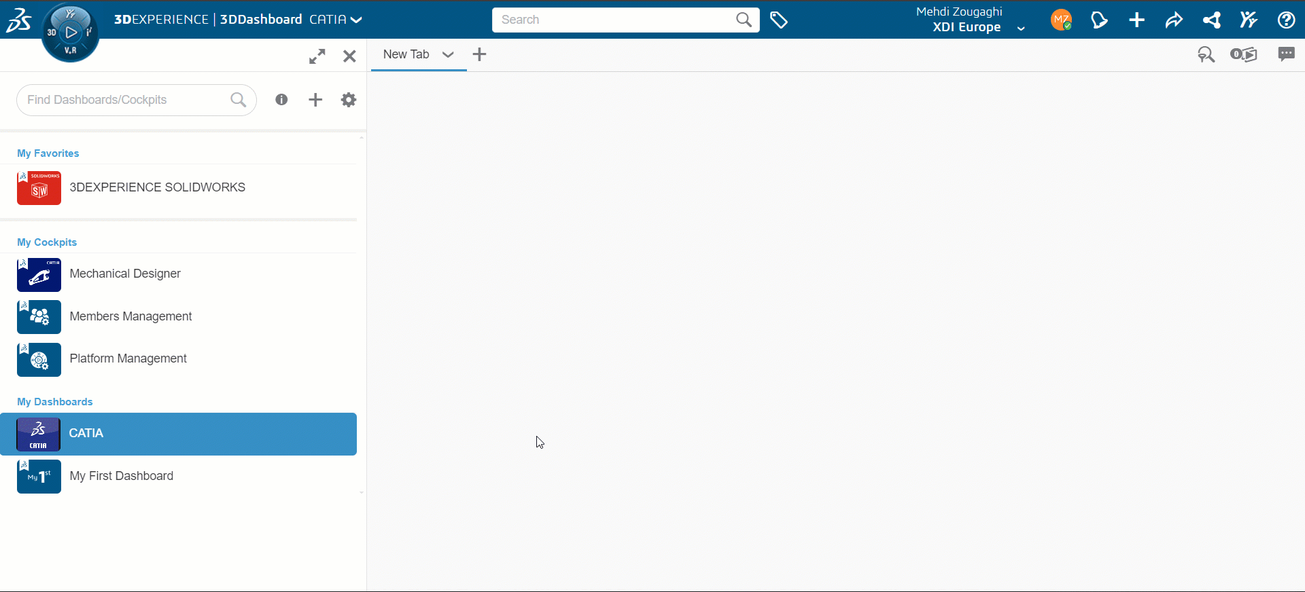Open the notifications icon in top bar
Image resolution: width=1305 pixels, height=592 pixels.
coord(1099,20)
